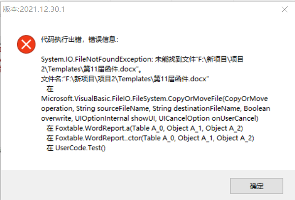The width and height of the screenshot is (295, 200).
Task: Click the 未能找到文件 phrase
Action: pyautogui.click(x=175, y=59)
